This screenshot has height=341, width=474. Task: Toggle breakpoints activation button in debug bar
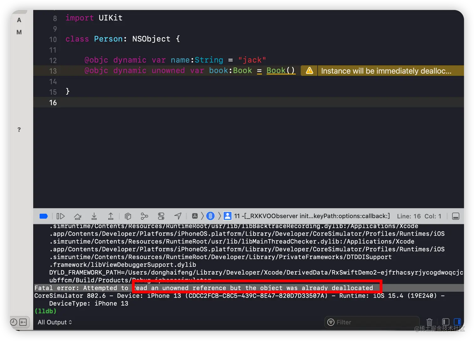(44, 216)
